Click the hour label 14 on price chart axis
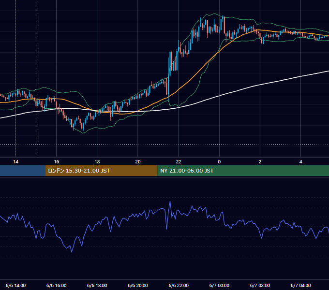This screenshot has width=329, height=290. point(16,162)
